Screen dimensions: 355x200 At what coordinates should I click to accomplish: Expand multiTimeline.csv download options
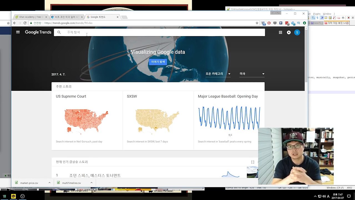click(91, 183)
